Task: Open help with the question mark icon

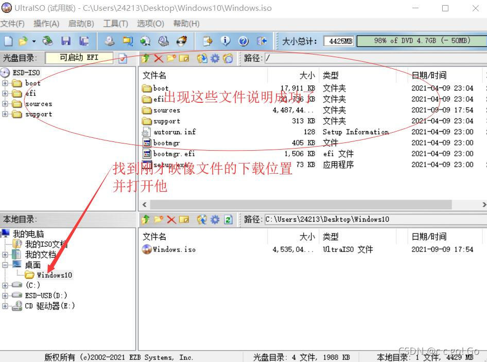Action: (243, 41)
